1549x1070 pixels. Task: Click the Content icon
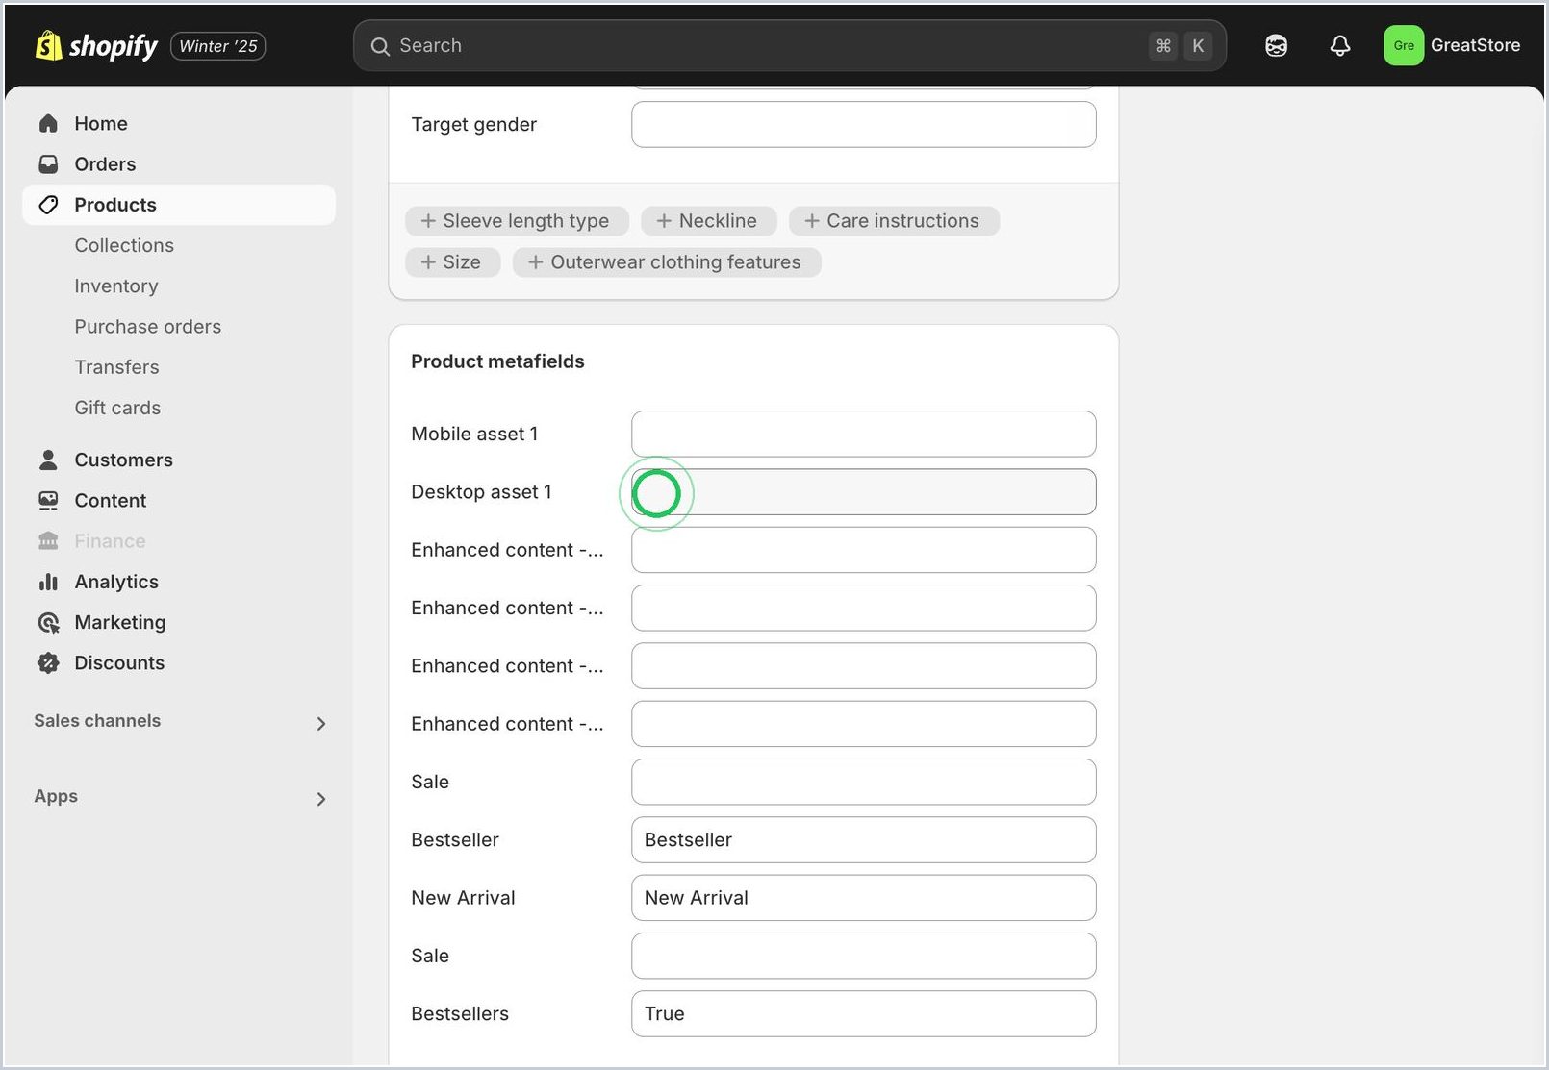(48, 501)
